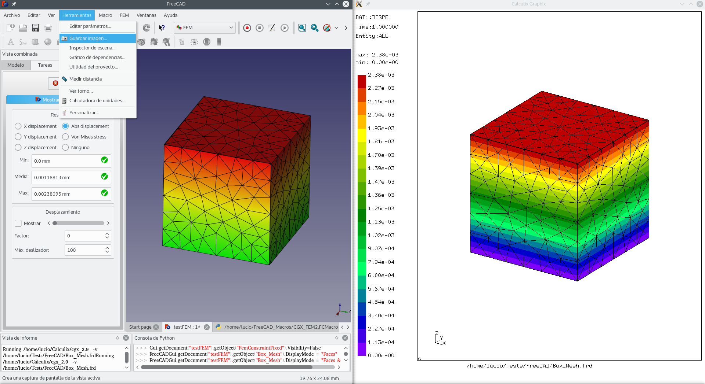
Task: Click the first faded FEM results icon
Action: click(x=181, y=42)
